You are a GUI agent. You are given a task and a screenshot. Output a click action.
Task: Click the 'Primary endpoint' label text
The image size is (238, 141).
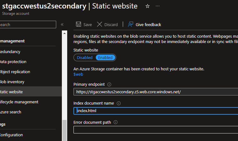click(89, 84)
